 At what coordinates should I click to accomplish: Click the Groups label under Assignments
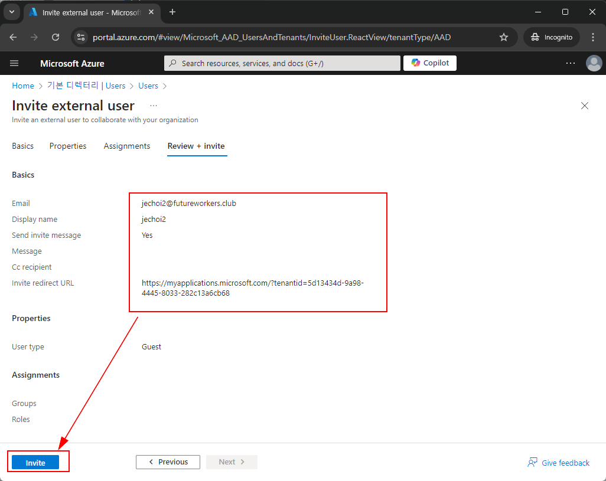24,404
